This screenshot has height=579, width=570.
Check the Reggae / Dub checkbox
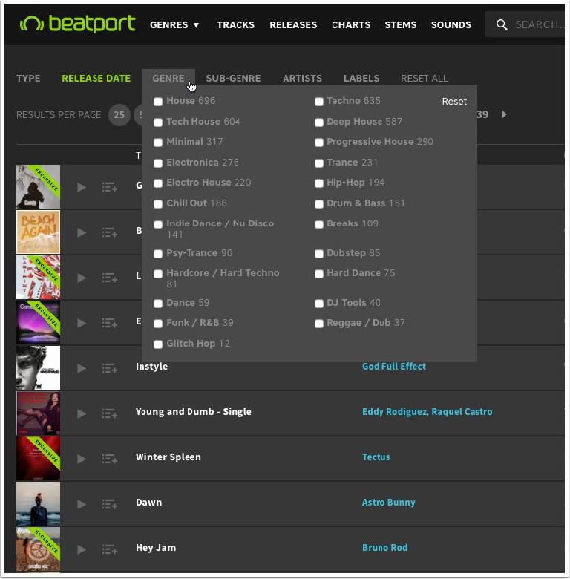319,324
